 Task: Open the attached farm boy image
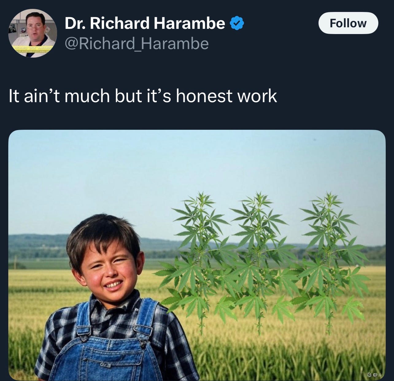click(x=197, y=255)
